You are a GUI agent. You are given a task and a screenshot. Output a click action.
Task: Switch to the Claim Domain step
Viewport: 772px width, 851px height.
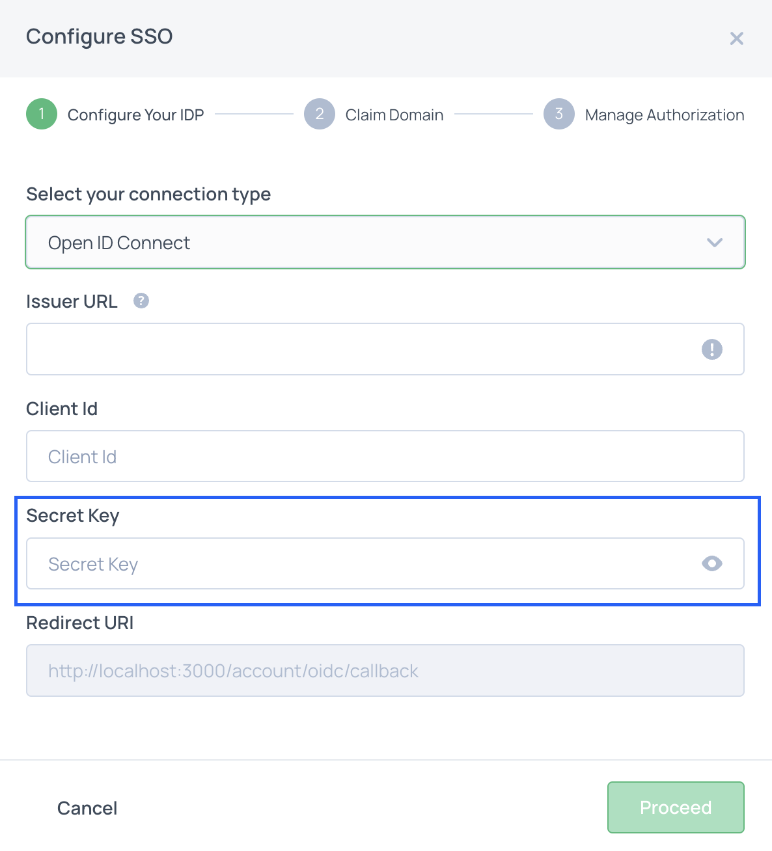coord(319,114)
